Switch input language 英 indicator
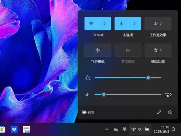Screen dimensions: 181x136 point(125,130)
